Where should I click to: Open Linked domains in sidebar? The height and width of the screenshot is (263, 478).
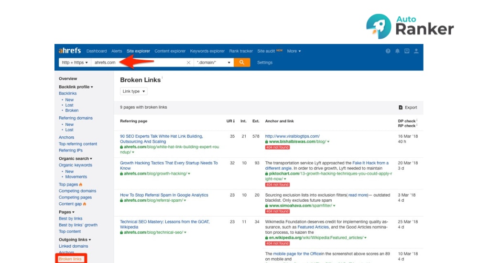[74, 246]
